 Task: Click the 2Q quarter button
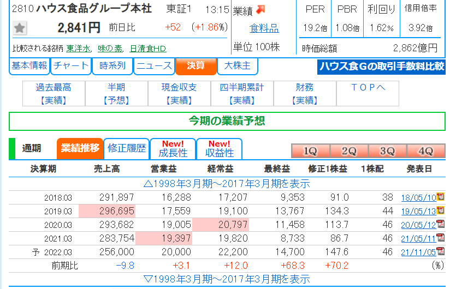pos(348,151)
